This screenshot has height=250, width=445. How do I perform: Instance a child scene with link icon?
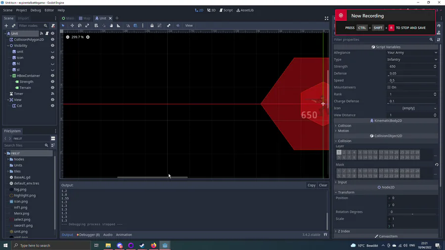(13, 26)
